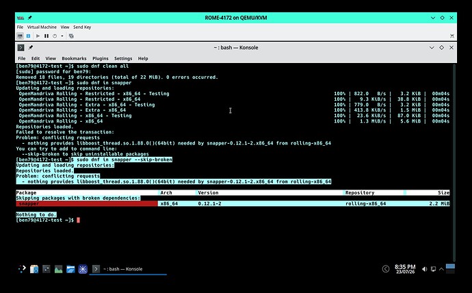The height and width of the screenshot is (293, 472).
Task: Click the terminal cursor at the last prompt
Action: point(78,220)
